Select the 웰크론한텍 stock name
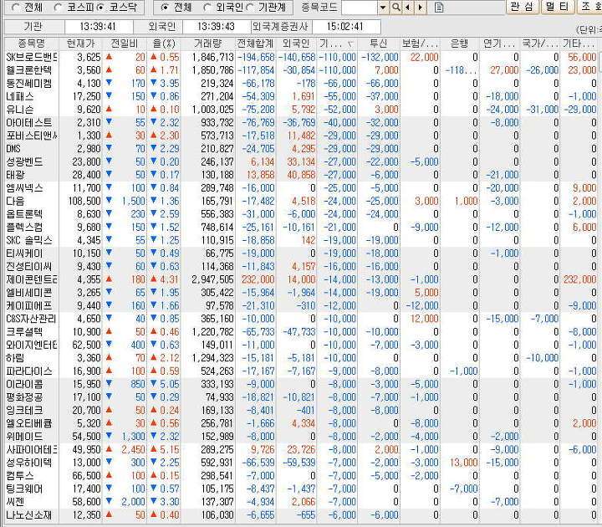 (x=28, y=70)
